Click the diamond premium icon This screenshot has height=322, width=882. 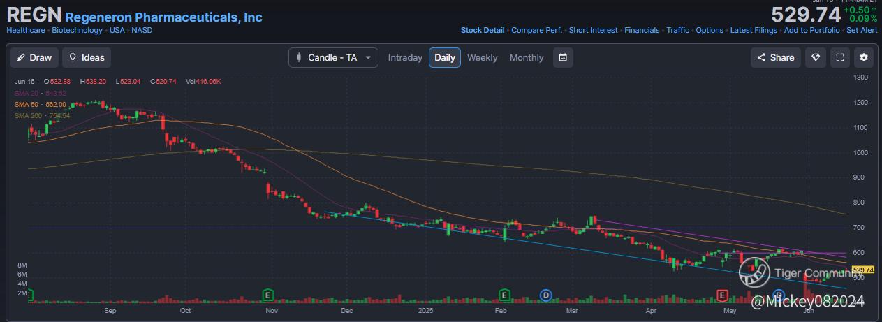(x=815, y=57)
